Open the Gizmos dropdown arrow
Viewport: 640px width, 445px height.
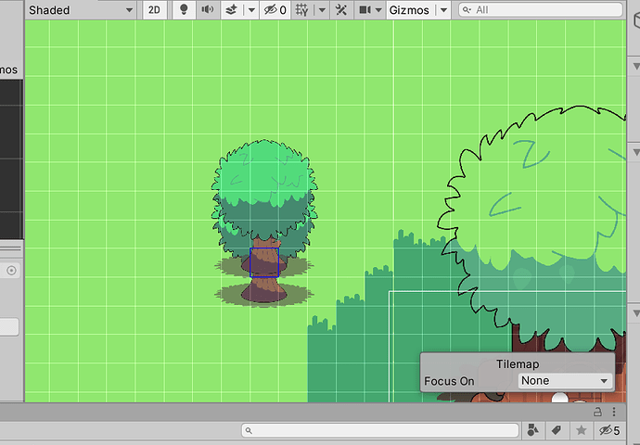443,10
